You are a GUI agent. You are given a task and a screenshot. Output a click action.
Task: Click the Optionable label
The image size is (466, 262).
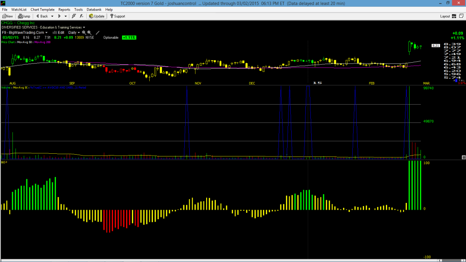coord(111,38)
